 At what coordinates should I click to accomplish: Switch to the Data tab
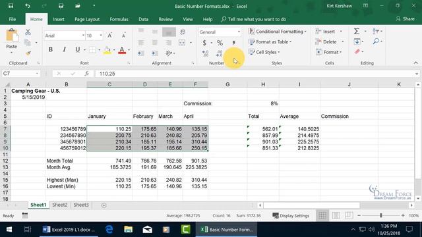144,19
